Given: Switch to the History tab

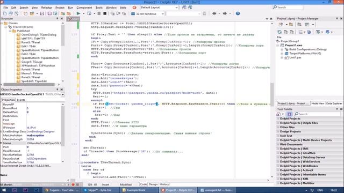Looking at the screenshot, I should tap(164, 184).
